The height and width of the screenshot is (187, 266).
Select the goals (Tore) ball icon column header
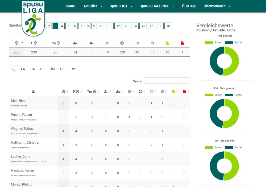(x=63, y=91)
